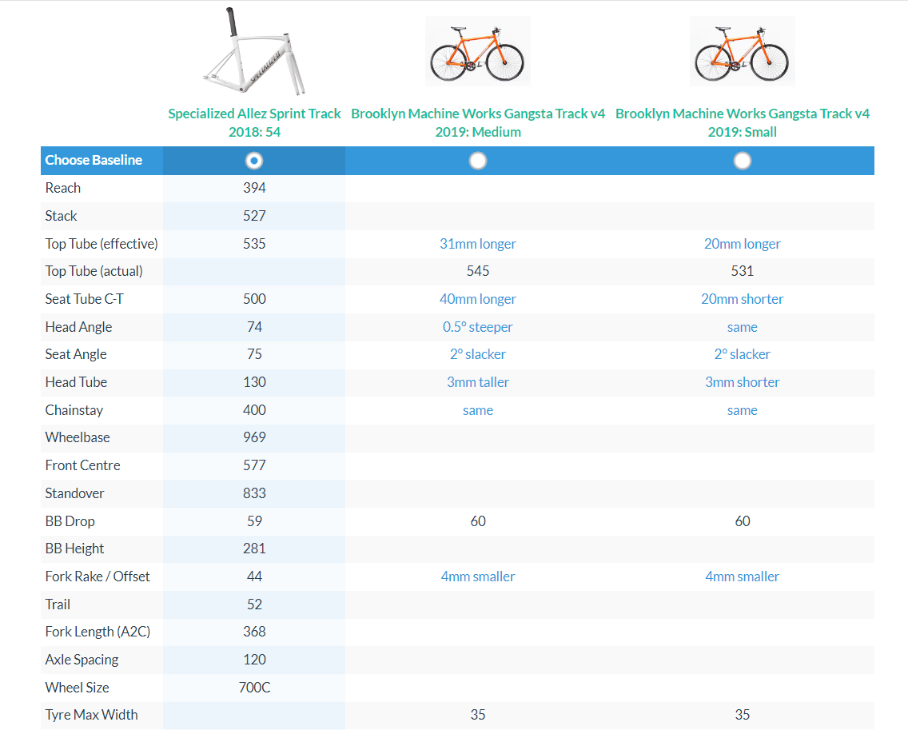Click the Top Tube (actual) label
This screenshot has width=908, height=730.
point(94,271)
